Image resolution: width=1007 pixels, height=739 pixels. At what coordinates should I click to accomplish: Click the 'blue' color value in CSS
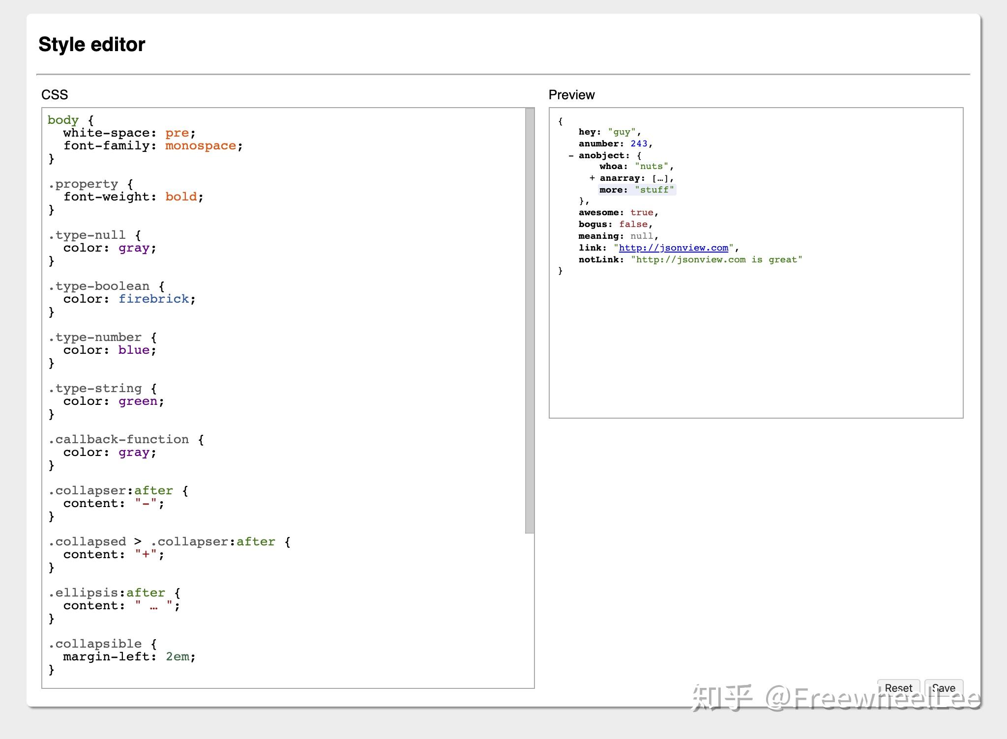tap(133, 350)
